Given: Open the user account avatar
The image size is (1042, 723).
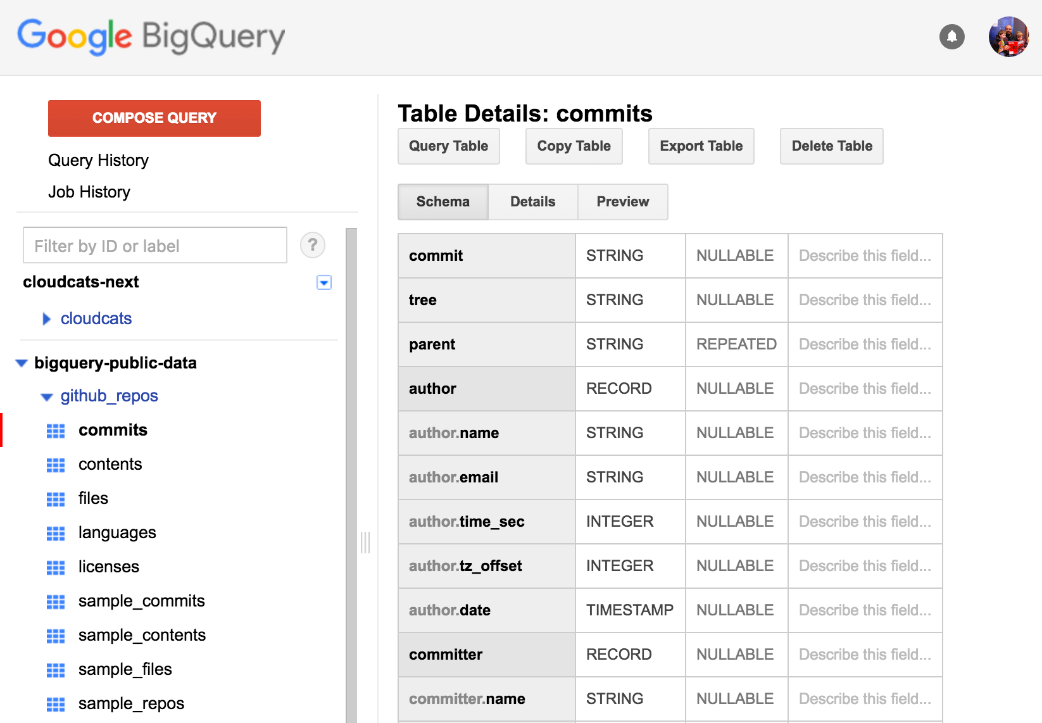Looking at the screenshot, I should [x=1008, y=37].
